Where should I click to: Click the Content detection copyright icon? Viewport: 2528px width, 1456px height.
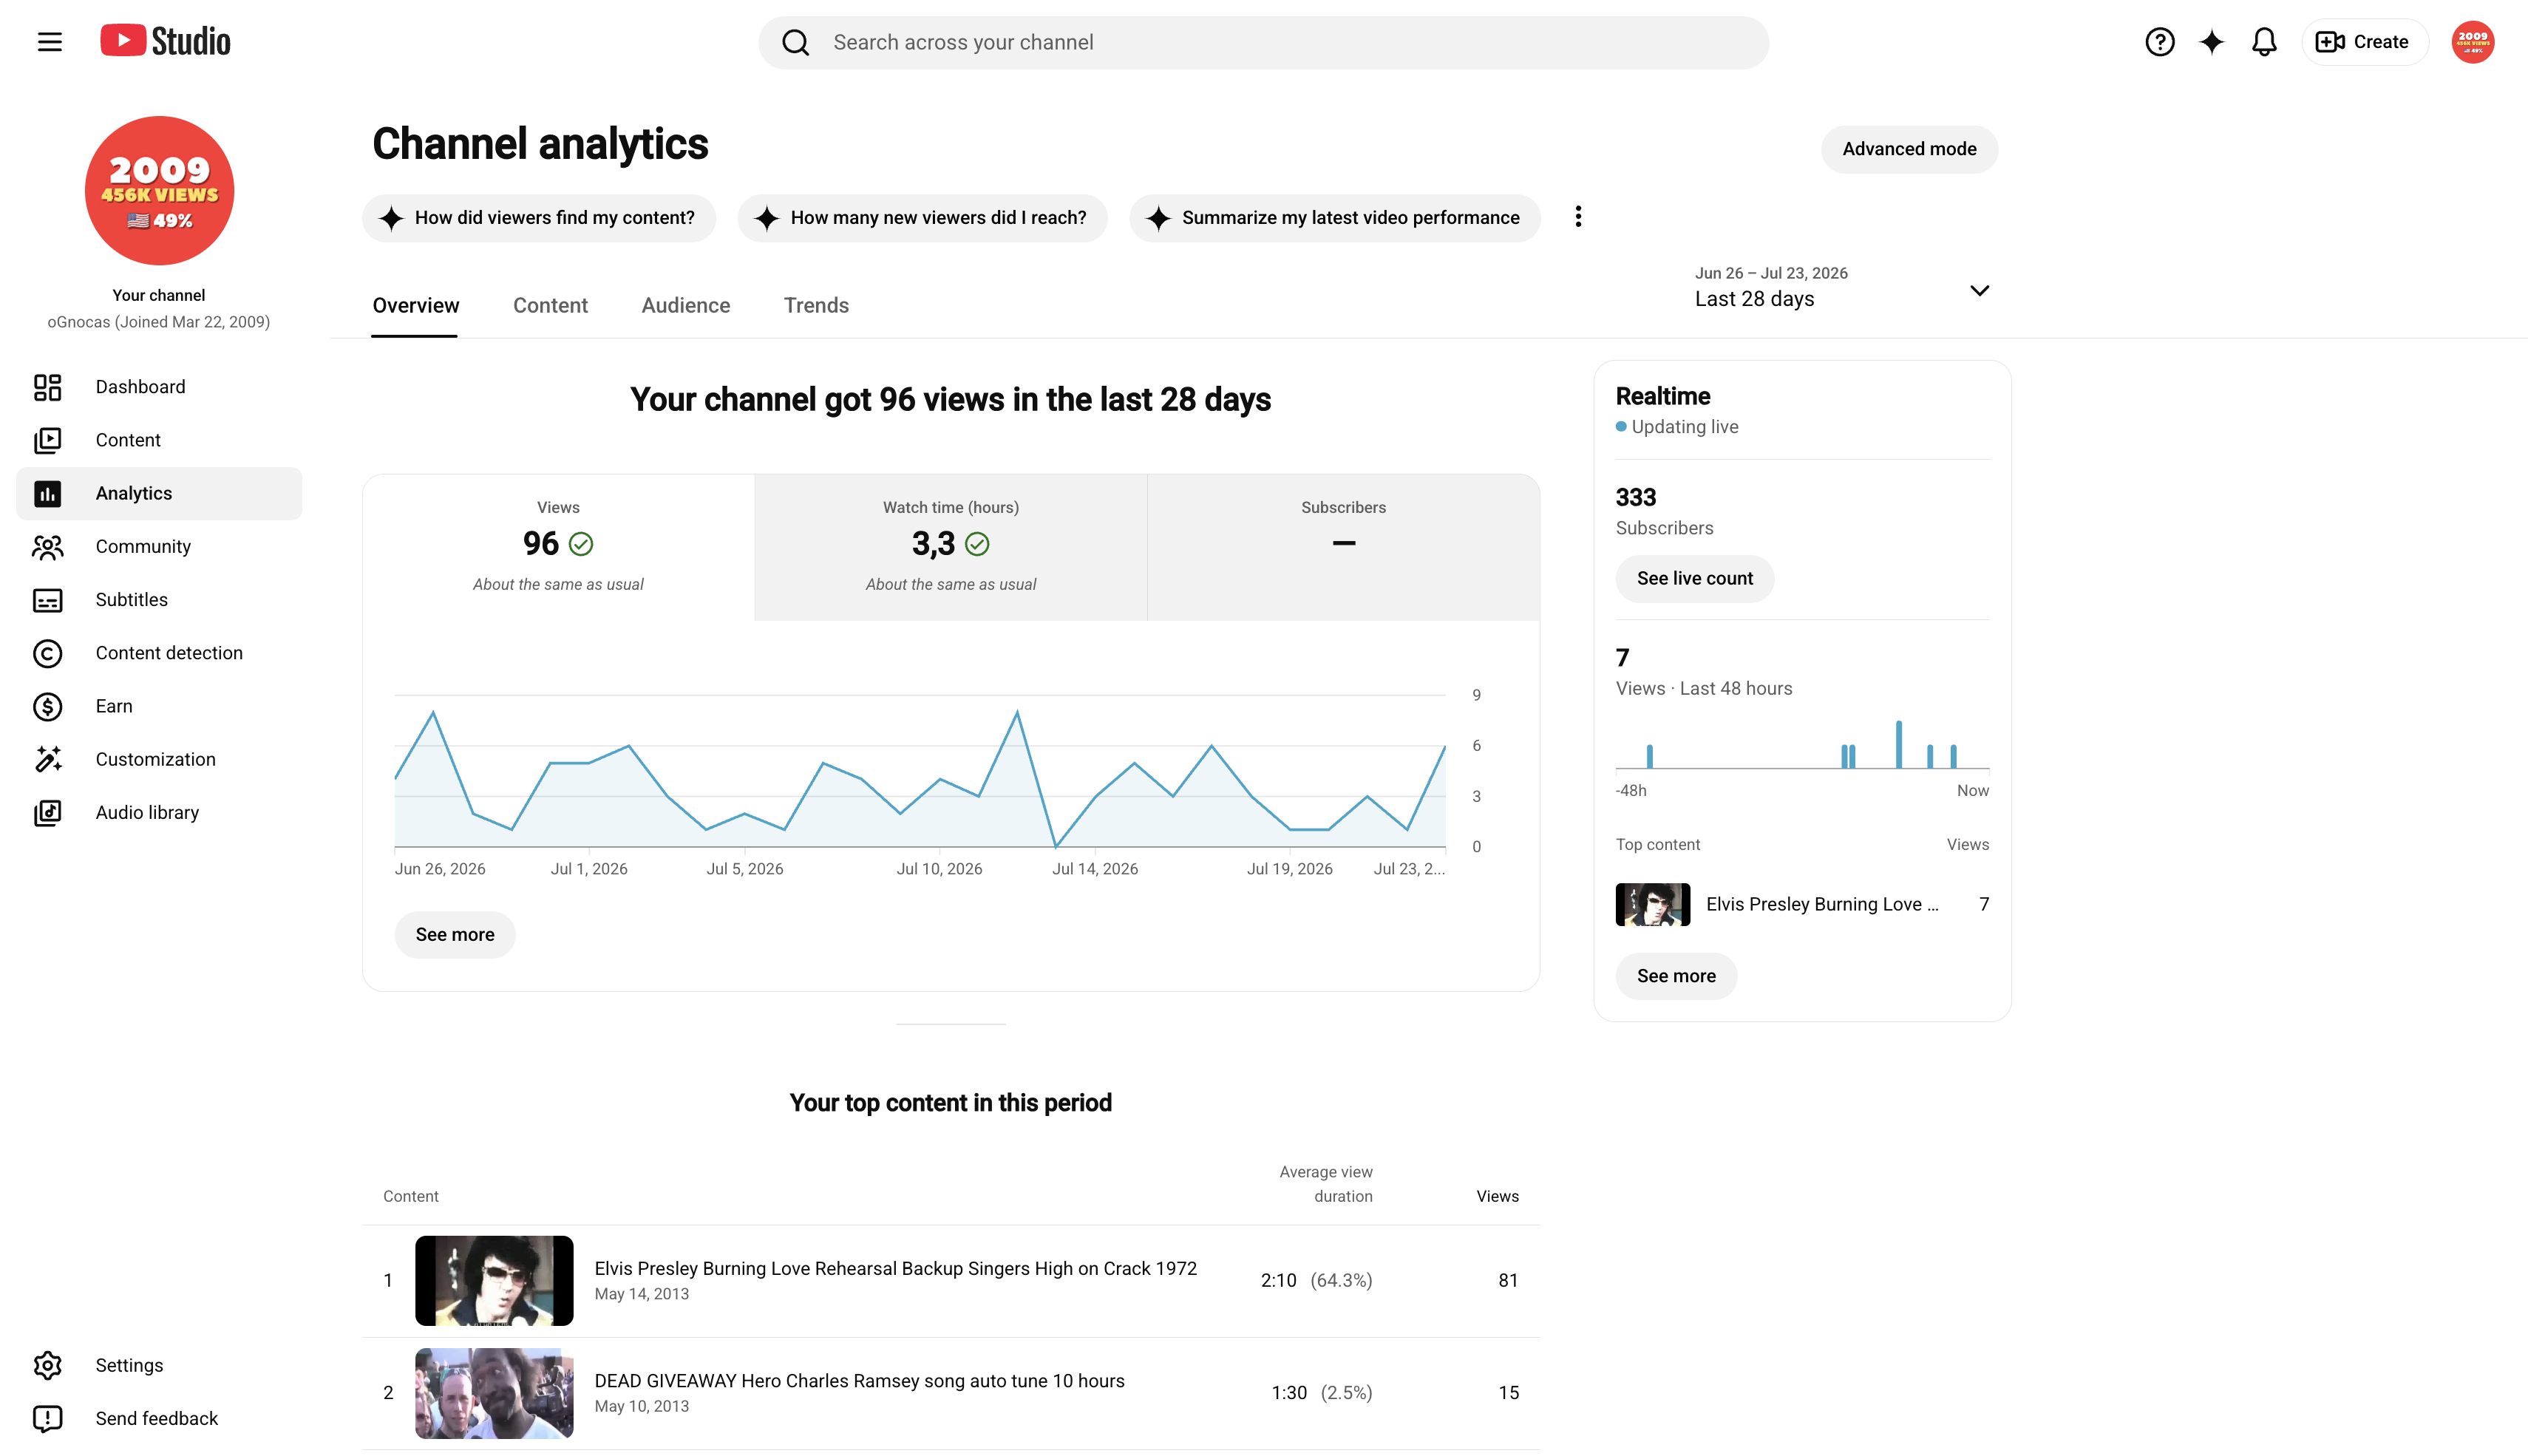47,653
